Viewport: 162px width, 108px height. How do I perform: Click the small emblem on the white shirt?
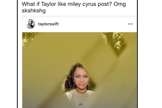pos(81,104)
